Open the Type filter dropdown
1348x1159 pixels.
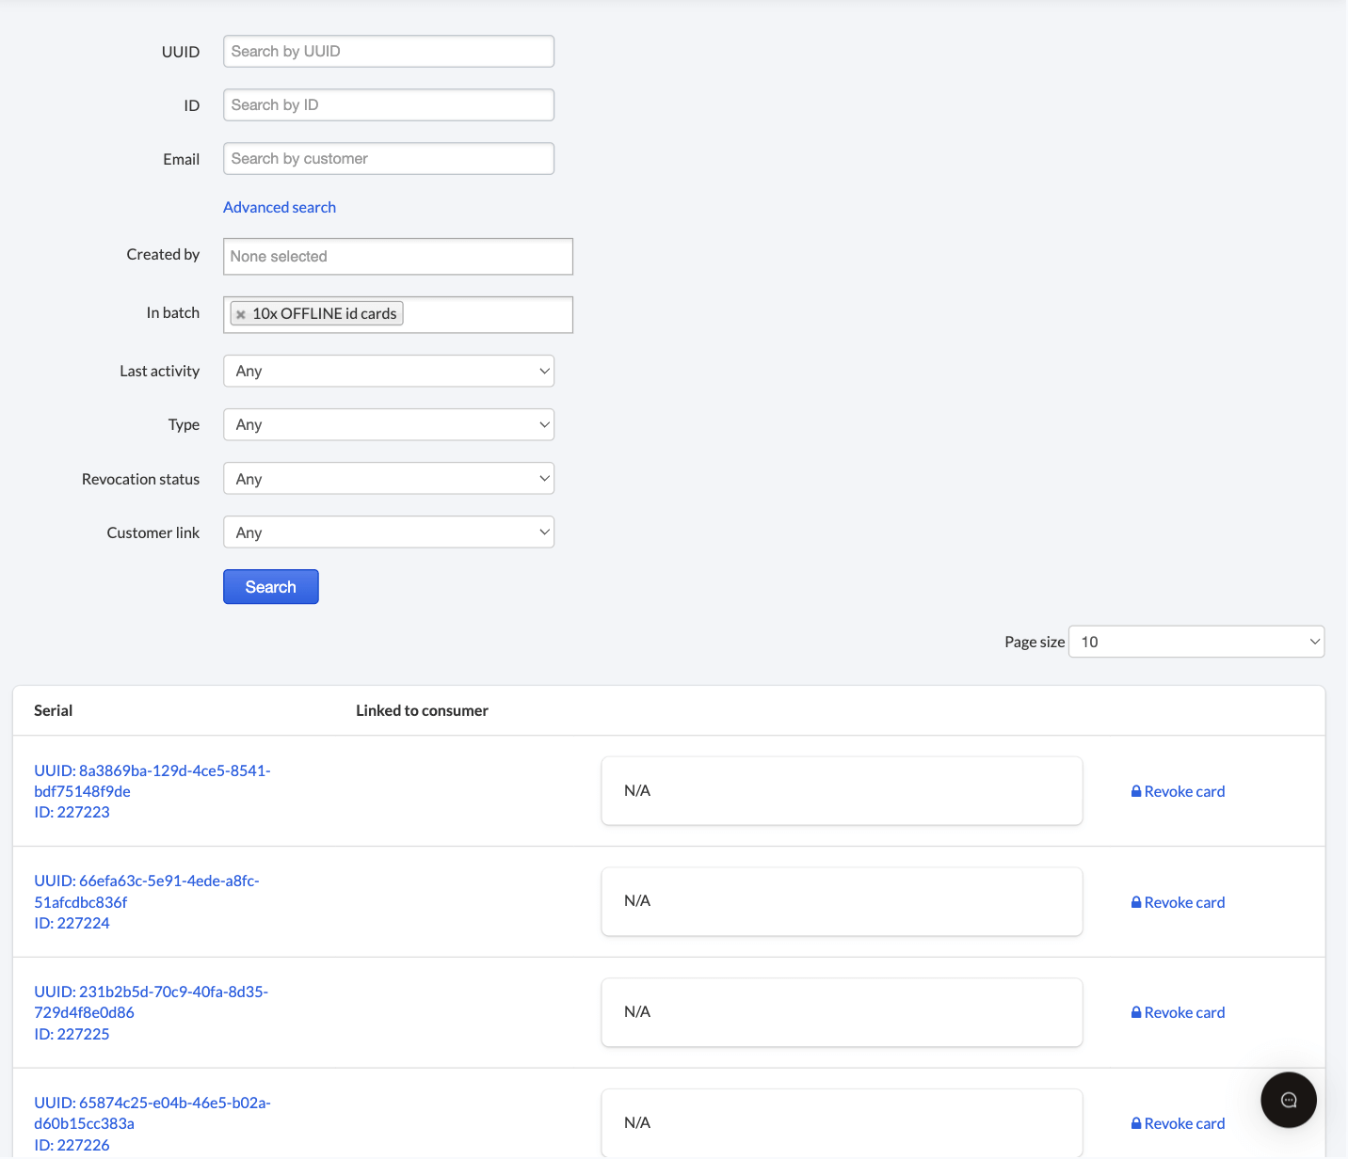388,424
